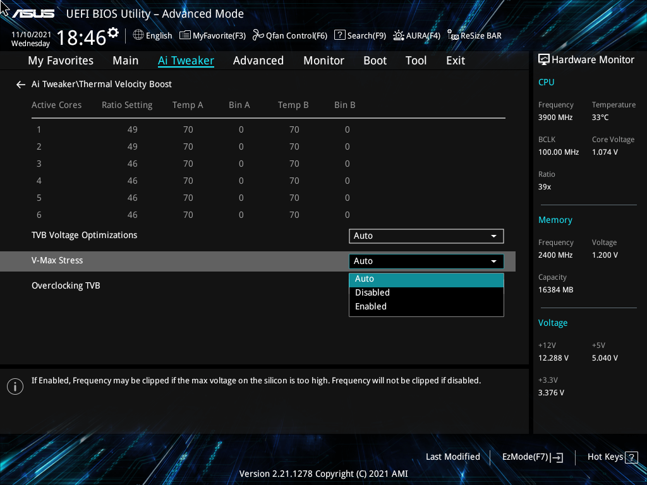This screenshot has width=647, height=485.
Task: Click the Search(F9) question mark icon
Action: coord(339,35)
